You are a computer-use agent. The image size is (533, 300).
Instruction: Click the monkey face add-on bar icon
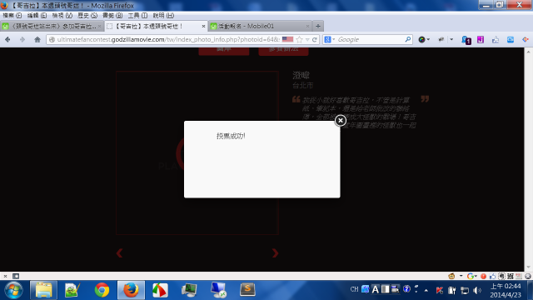coord(451,276)
